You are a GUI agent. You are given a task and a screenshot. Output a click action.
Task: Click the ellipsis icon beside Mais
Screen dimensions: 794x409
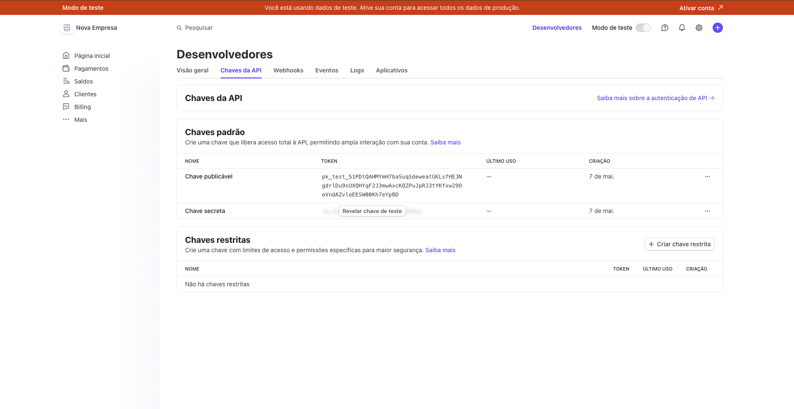[x=66, y=119]
